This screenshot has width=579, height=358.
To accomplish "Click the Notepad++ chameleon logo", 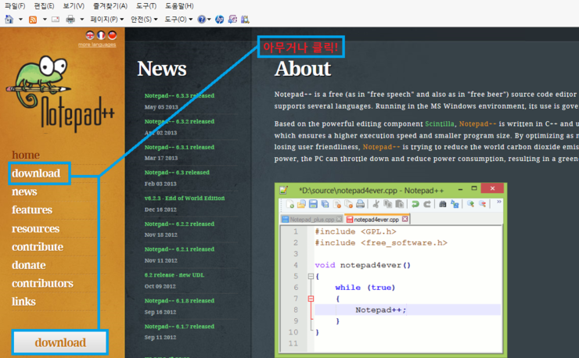I will (59, 94).
